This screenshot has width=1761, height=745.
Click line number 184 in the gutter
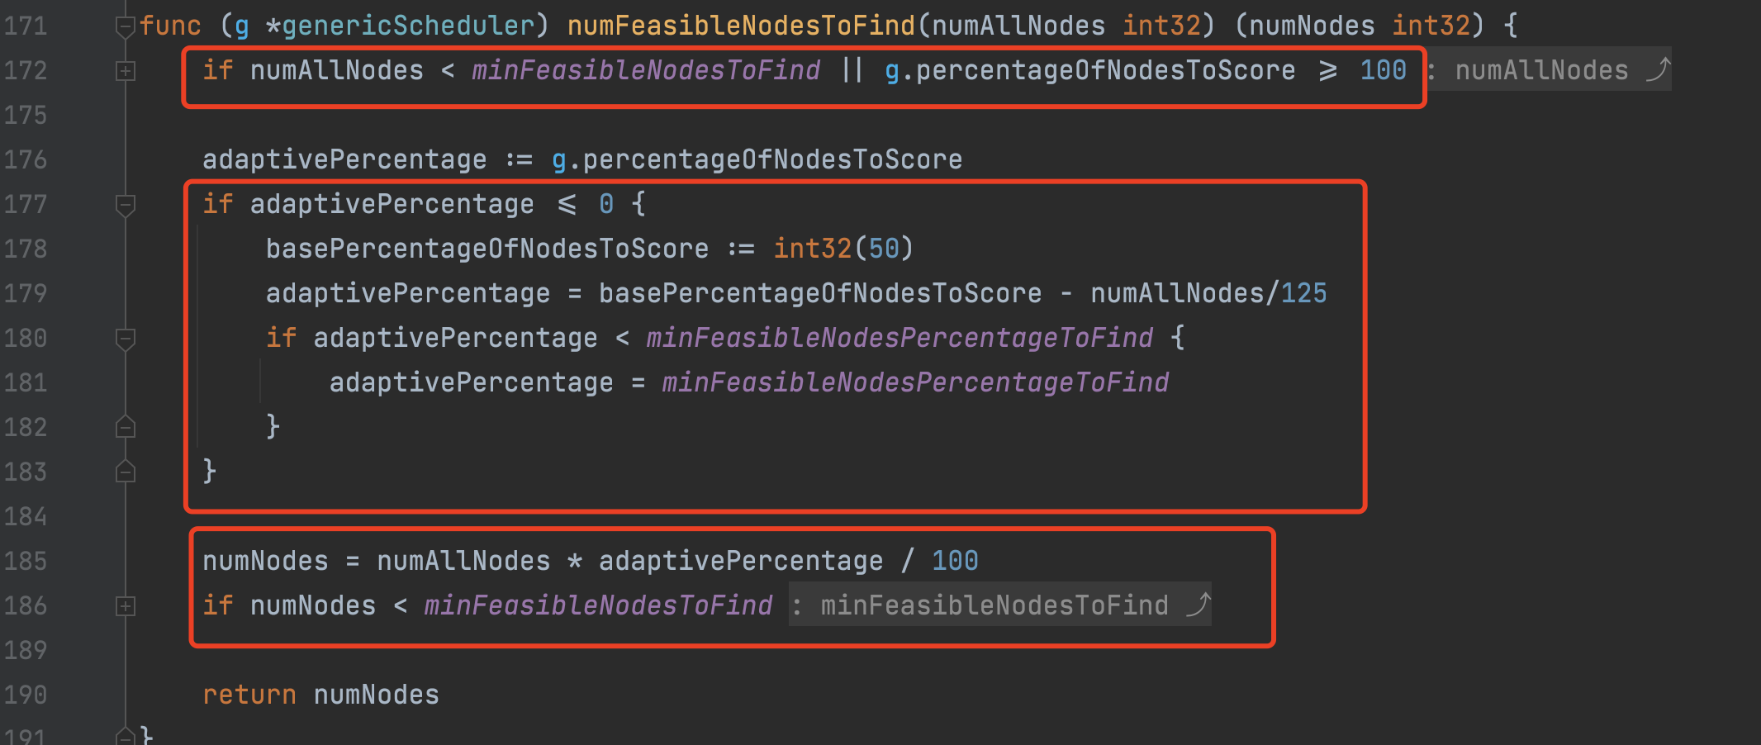tap(26, 516)
